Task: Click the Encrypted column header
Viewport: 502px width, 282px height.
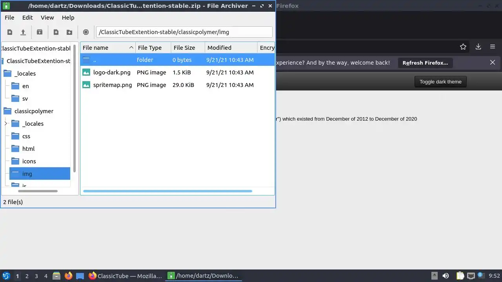Action: 266,48
